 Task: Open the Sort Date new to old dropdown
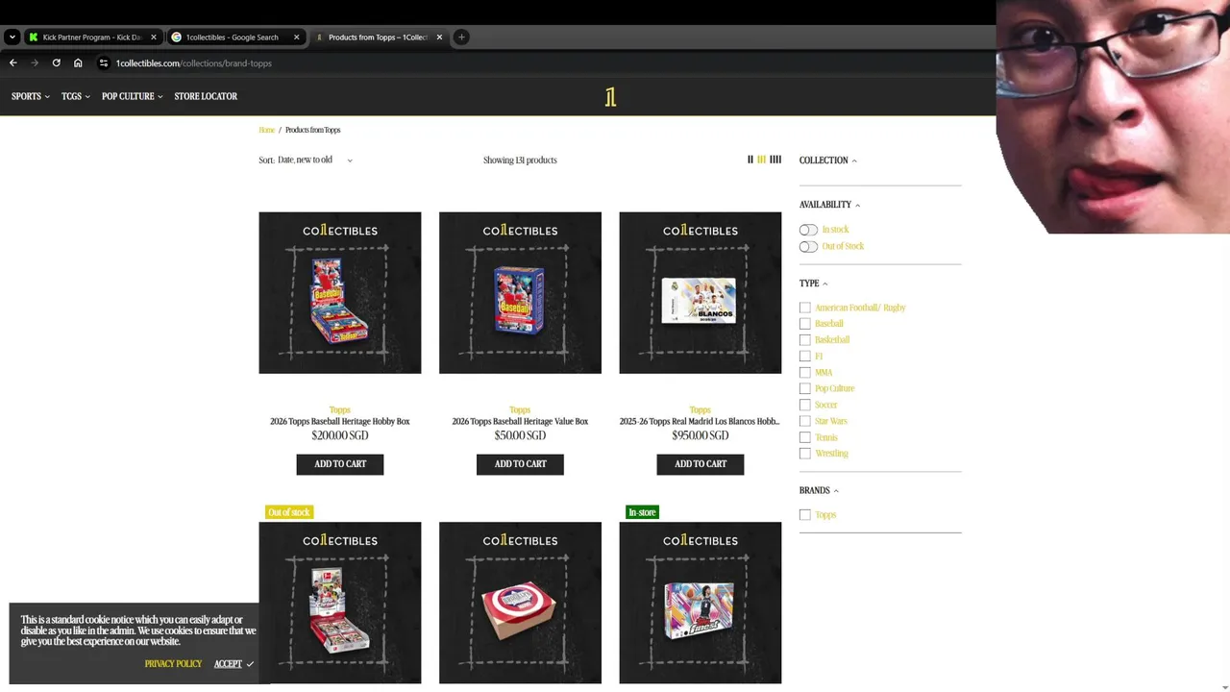[306, 160]
